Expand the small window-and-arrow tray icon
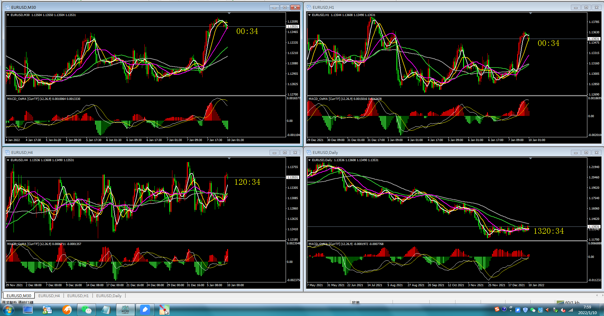 [511, 309]
